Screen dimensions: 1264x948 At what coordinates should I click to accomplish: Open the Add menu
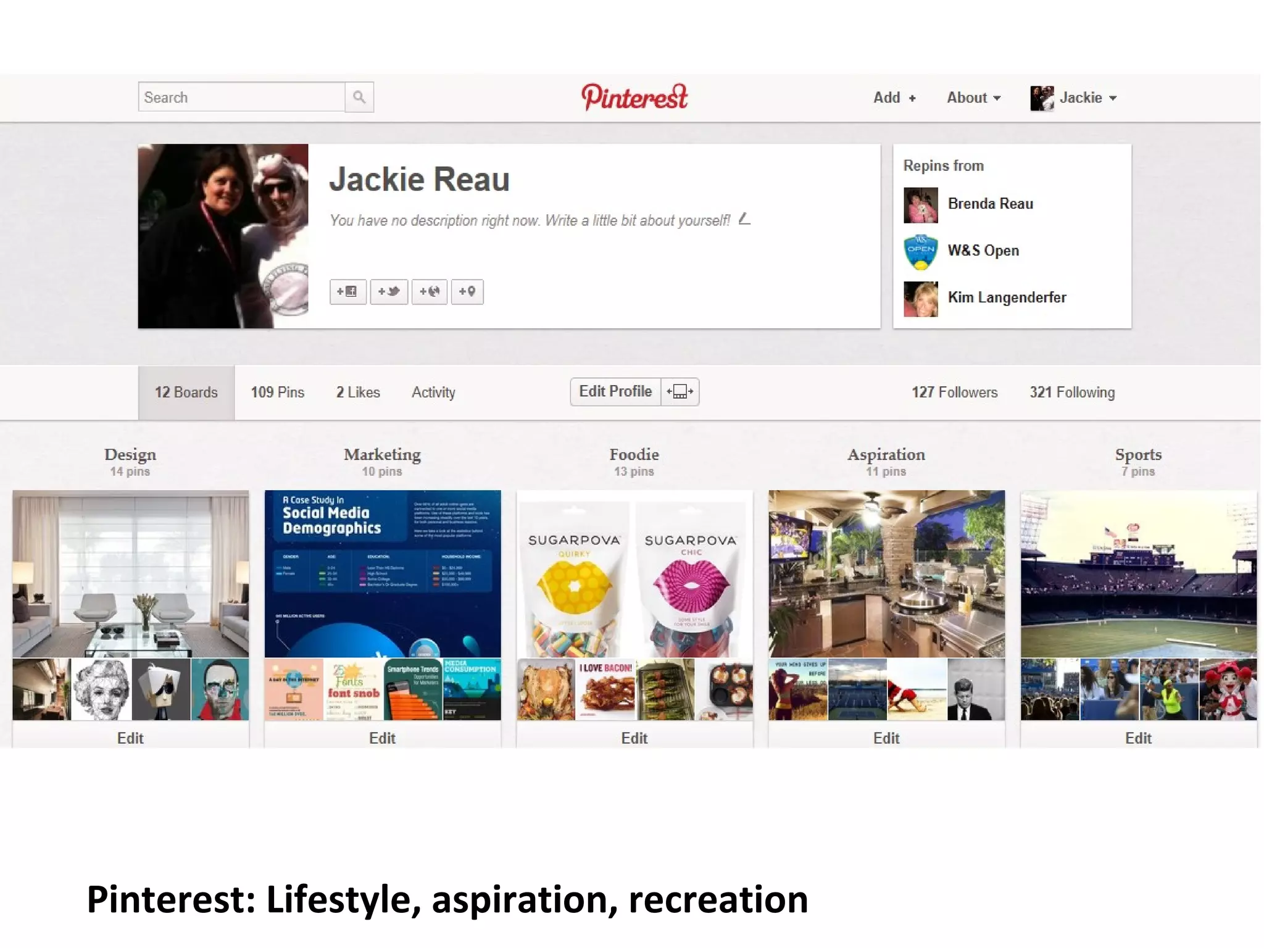[x=894, y=98]
